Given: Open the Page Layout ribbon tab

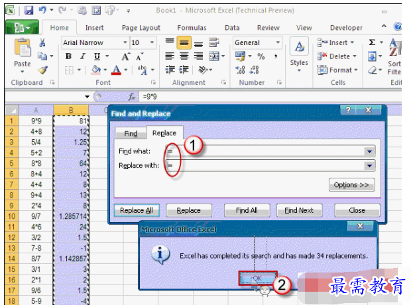Looking at the screenshot, I should point(141,28).
